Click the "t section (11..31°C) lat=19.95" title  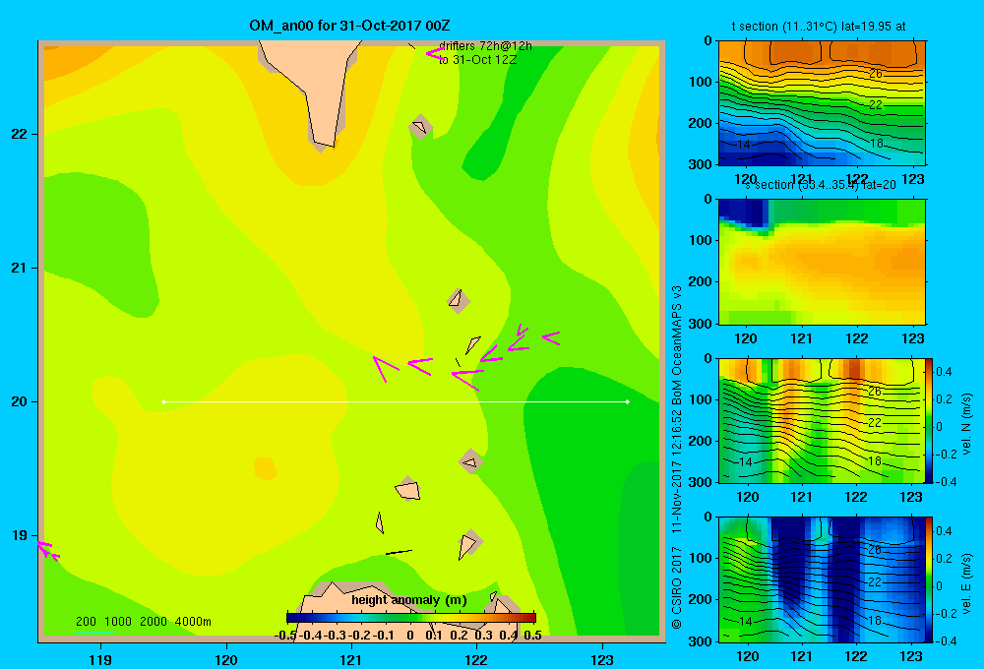(x=819, y=27)
